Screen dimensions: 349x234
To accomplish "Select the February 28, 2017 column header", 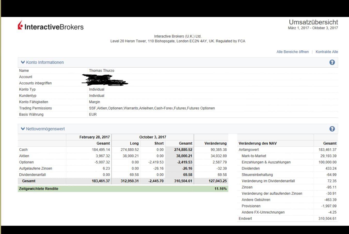I will click(94, 137).
